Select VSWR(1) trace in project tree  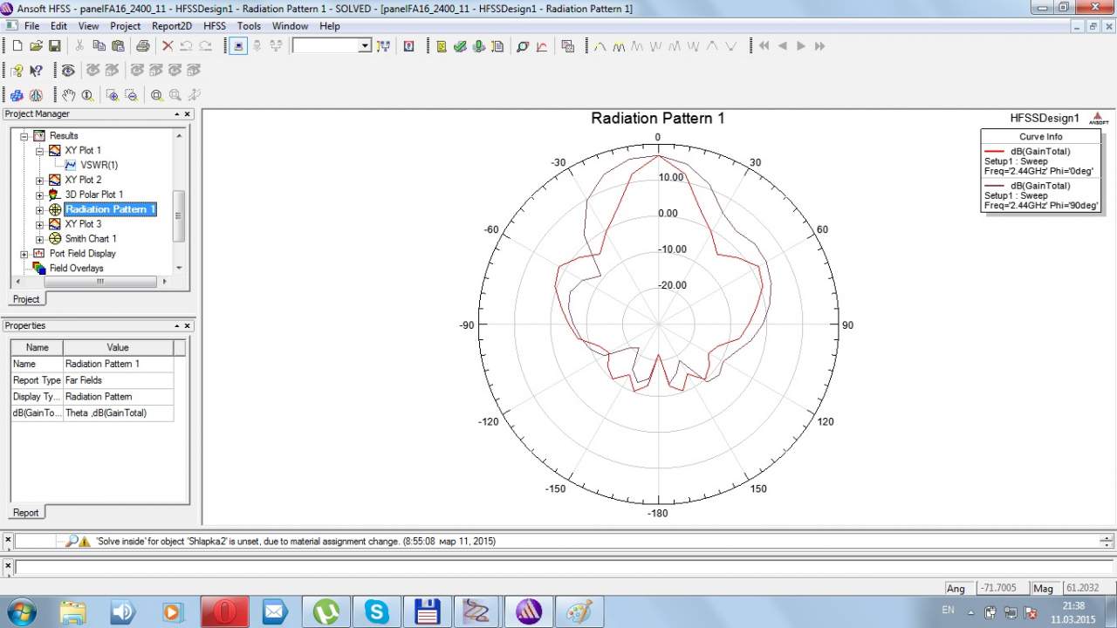tap(99, 165)
